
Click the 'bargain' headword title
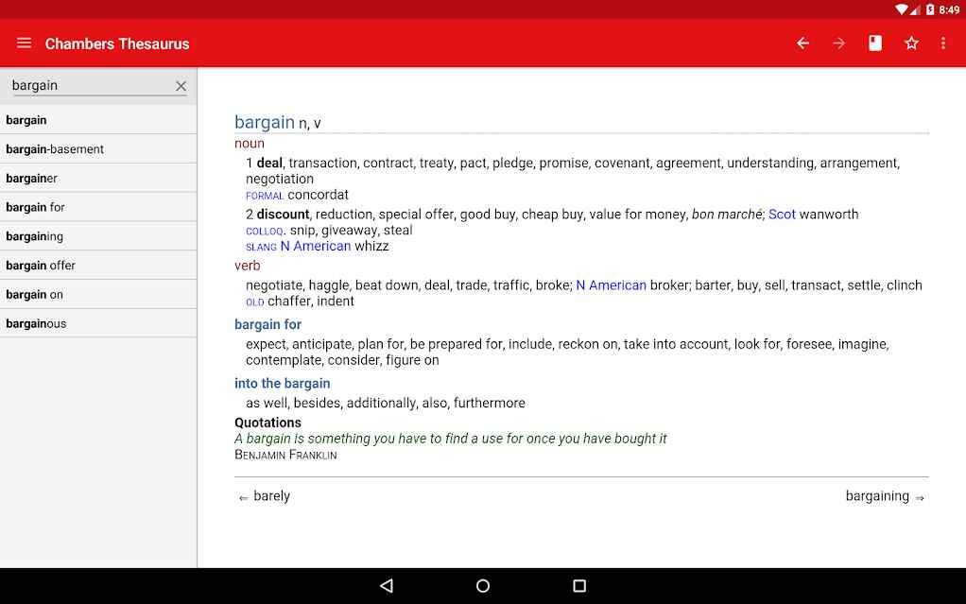pos(265,122)
